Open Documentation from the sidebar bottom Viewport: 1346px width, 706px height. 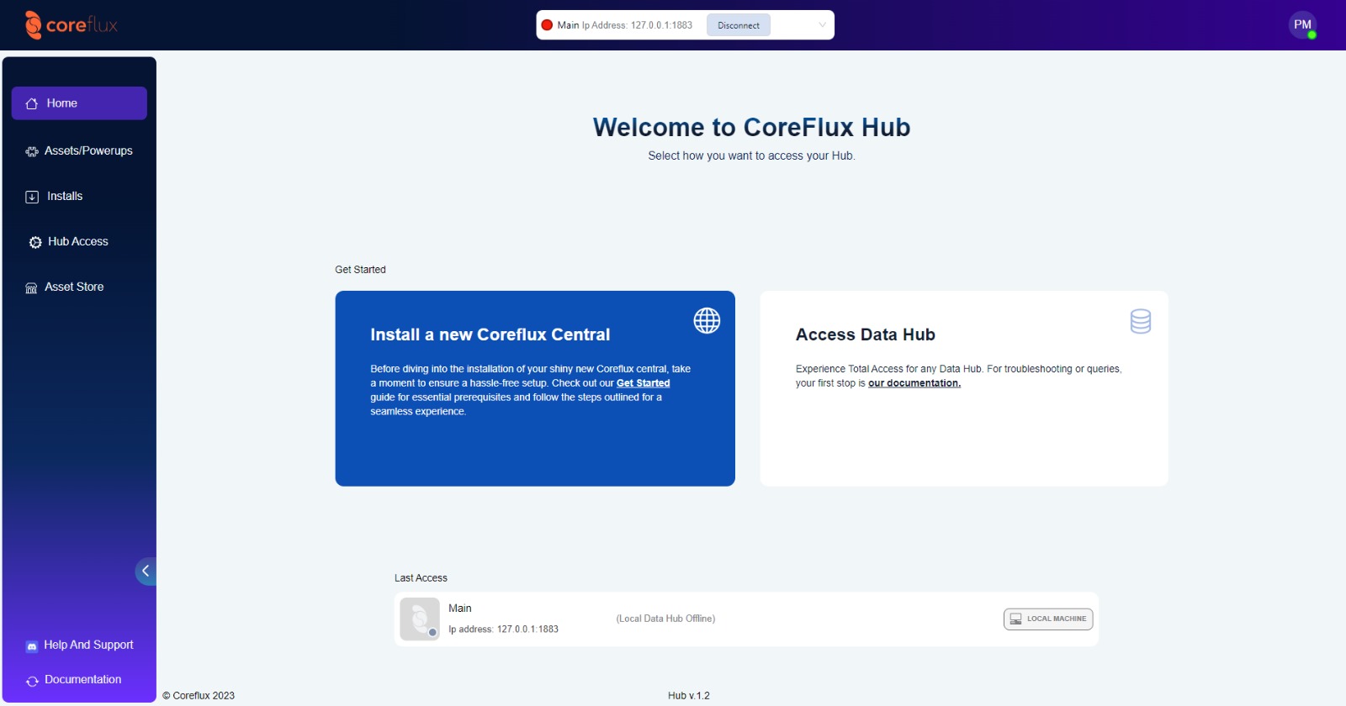click(x=82, y=680)
